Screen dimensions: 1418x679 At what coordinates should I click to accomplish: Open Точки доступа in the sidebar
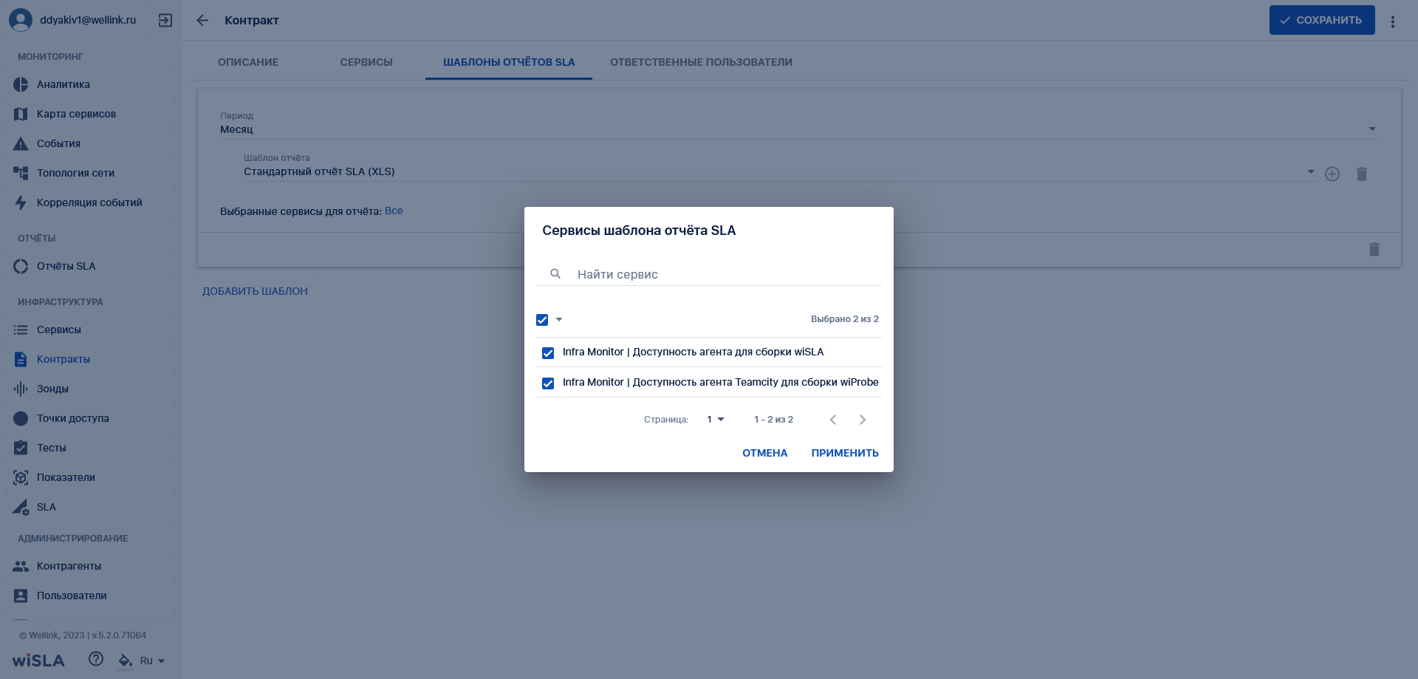coord(90,418)
